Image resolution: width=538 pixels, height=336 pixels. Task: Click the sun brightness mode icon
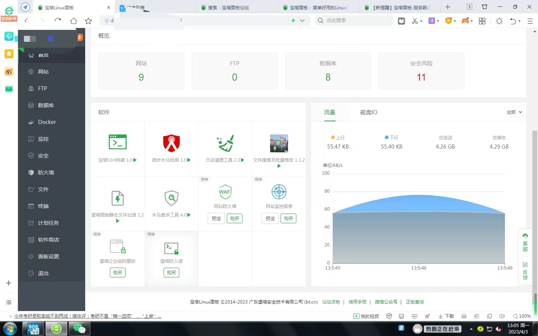click(499, 21)
